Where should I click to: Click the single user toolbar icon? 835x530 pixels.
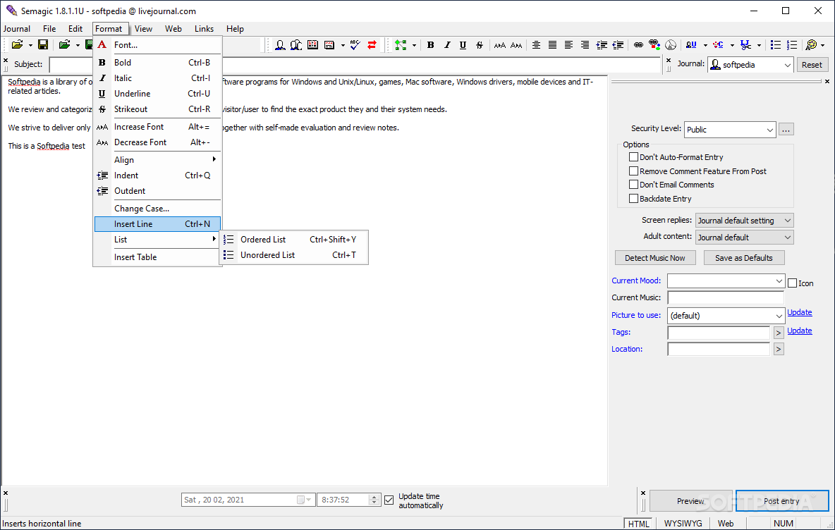coord(280,45)
